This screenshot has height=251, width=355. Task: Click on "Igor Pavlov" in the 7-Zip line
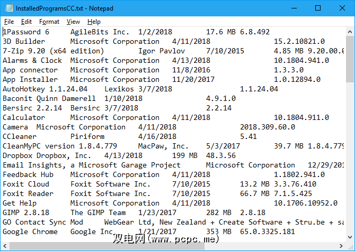(x=162, y=51)
